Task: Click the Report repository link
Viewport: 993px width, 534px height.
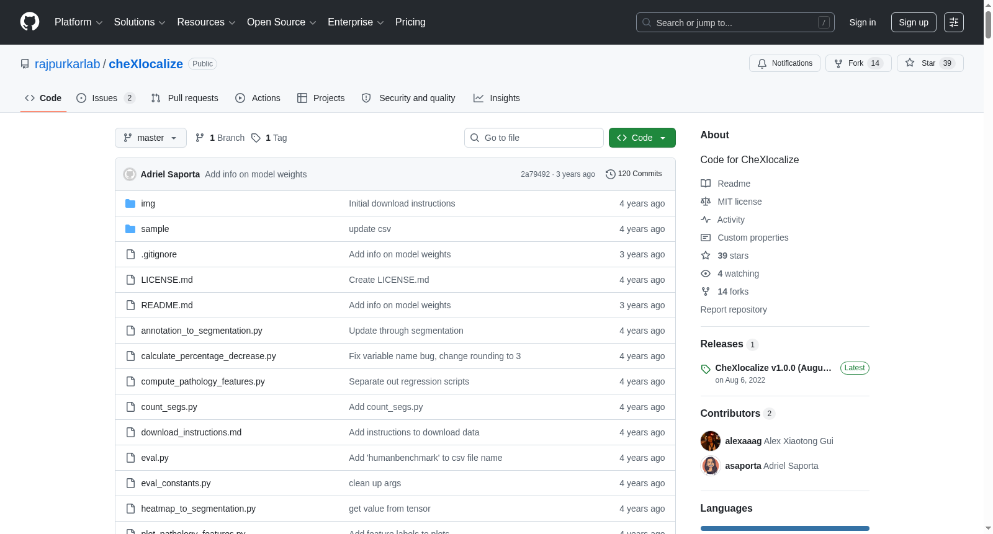Action: pos(734,309)
